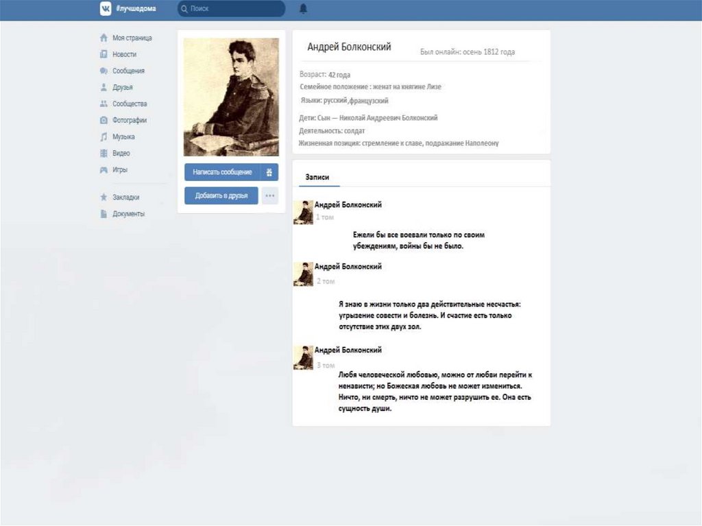This screenshot has width=702, height=526.
Task: Click author name above 1 том post
Action: click(x=348, y=205)
